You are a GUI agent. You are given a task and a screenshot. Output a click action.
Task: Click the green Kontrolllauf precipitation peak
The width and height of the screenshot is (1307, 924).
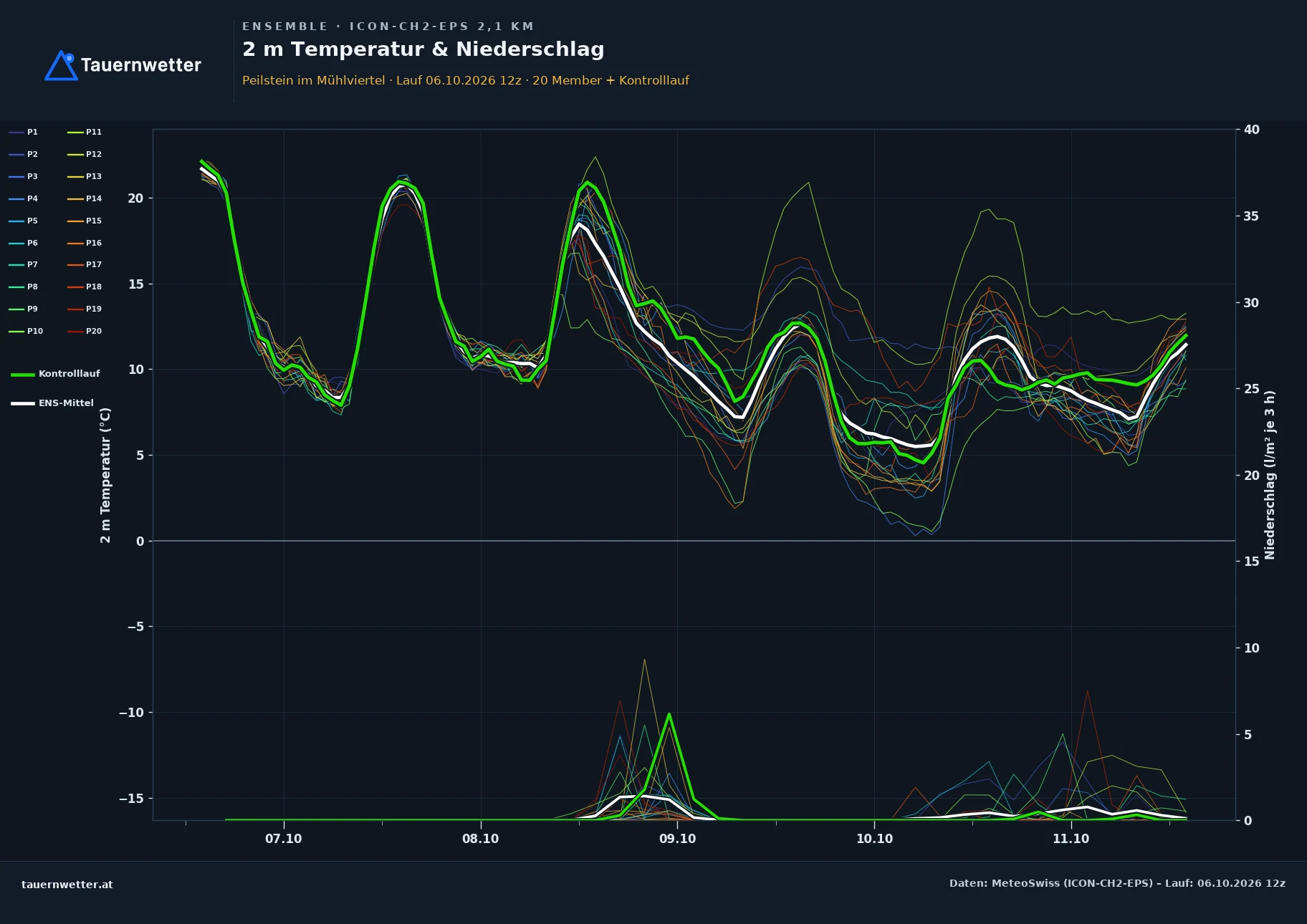pos(669,715)
